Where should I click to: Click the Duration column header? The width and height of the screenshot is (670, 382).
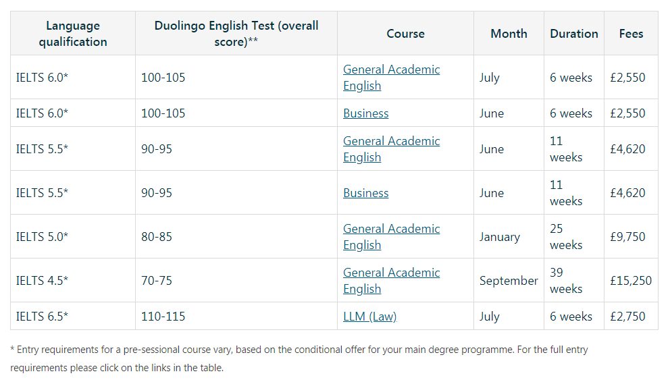click(573, 34)
